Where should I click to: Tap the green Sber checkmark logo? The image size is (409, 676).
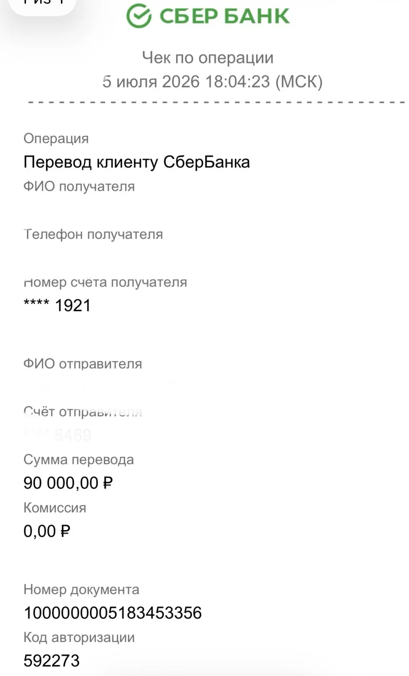click(139, 15)
